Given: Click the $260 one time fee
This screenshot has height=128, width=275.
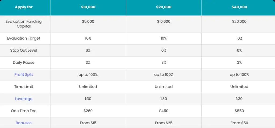Looking at the screenshot, I should pyautogui.click(x=88, y=111).
